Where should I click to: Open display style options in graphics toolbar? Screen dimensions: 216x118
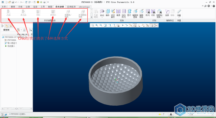(110, 25)
